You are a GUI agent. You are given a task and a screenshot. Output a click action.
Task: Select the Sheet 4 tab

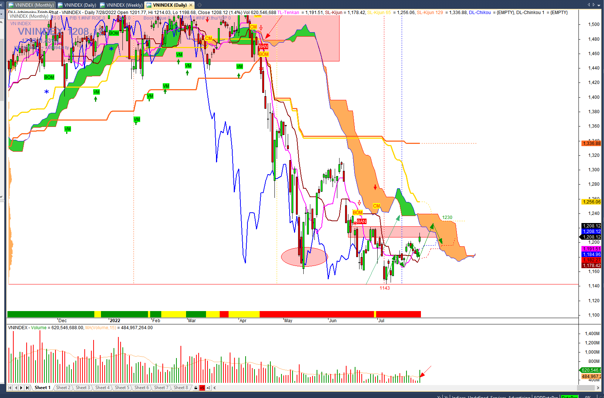pos(102,388)
